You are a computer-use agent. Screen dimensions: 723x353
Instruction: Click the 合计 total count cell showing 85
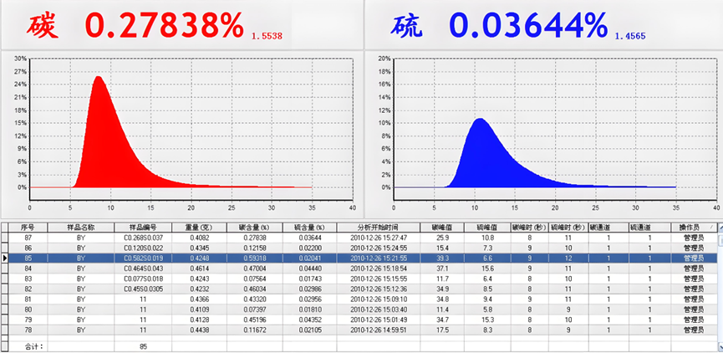coord(143,345)
